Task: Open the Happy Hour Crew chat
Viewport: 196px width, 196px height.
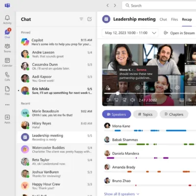Action: [x=57, y=186]
